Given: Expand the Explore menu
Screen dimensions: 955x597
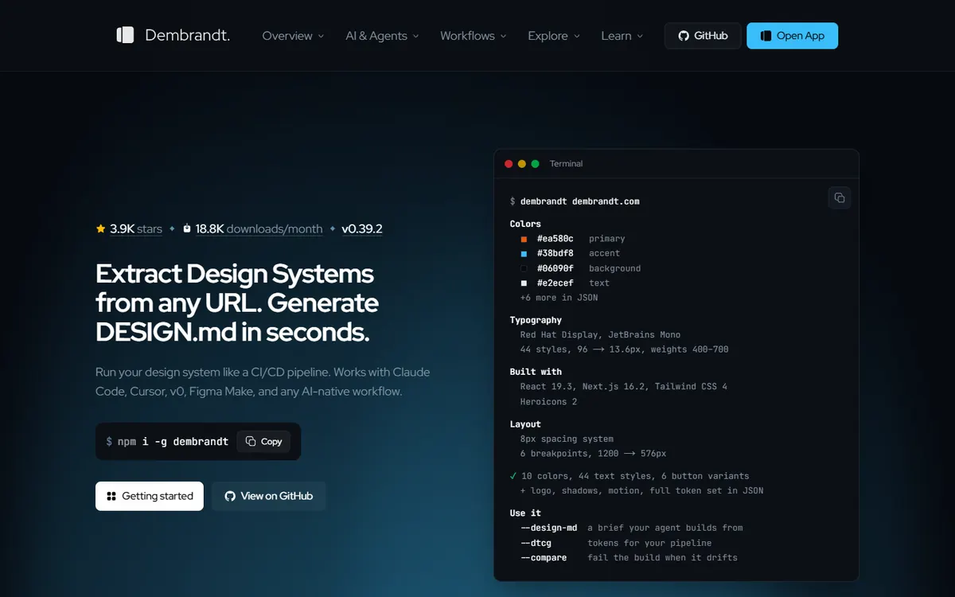Looking at the screenshot, I should click(x=554, y=36).
